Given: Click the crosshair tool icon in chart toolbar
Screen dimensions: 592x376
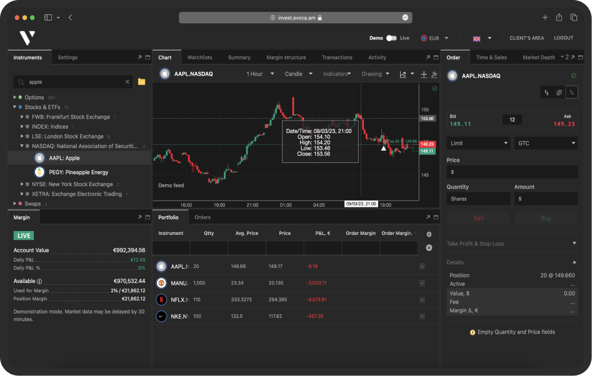Looking at the screenshot, I should [x=424, y=74].
